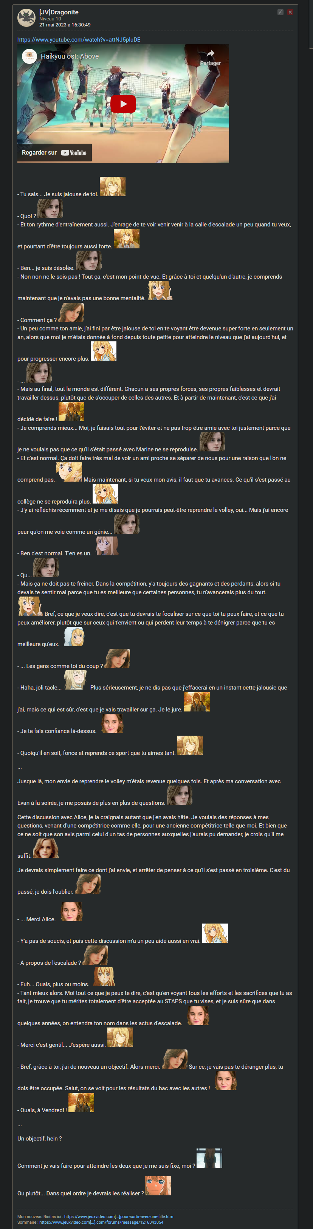
Task: Open the Sommaire forums message link
Action: pos(101,1222)
